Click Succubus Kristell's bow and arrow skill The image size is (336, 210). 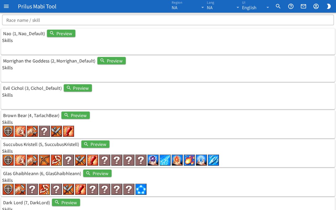tap(44, 160)
